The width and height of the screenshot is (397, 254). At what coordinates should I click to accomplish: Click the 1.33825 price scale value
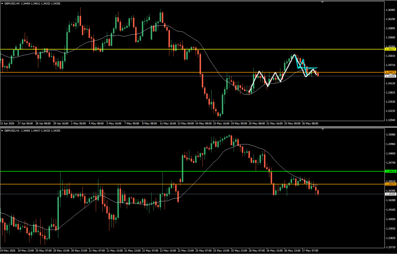click(390, 92)
